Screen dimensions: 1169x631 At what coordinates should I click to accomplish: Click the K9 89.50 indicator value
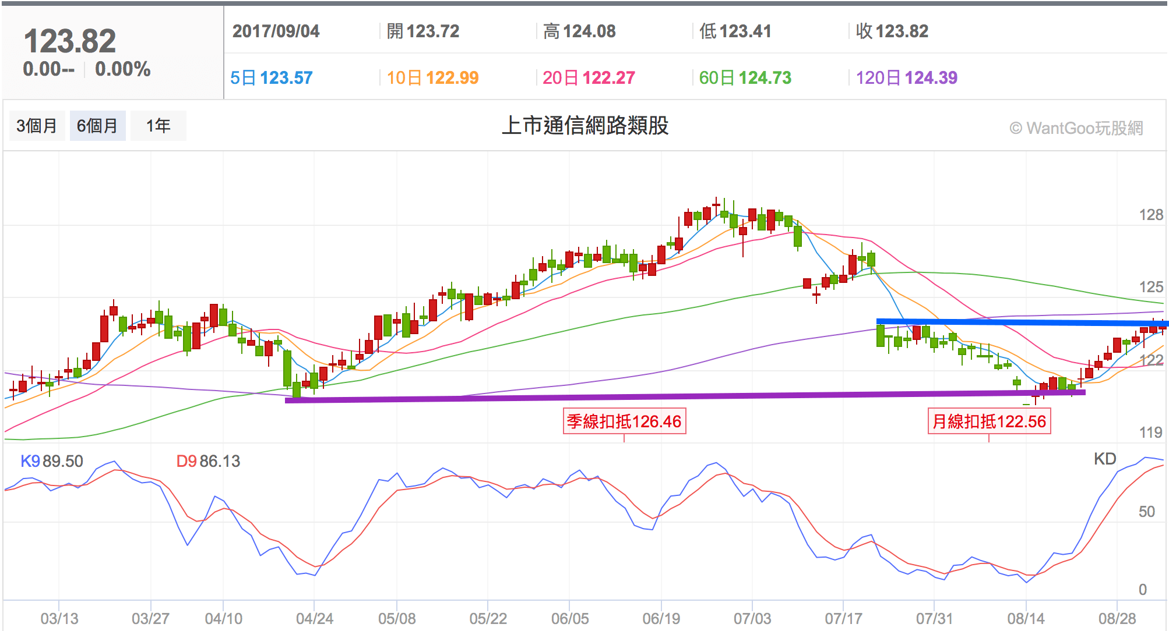pyautogui.click(x=52, y=461)
